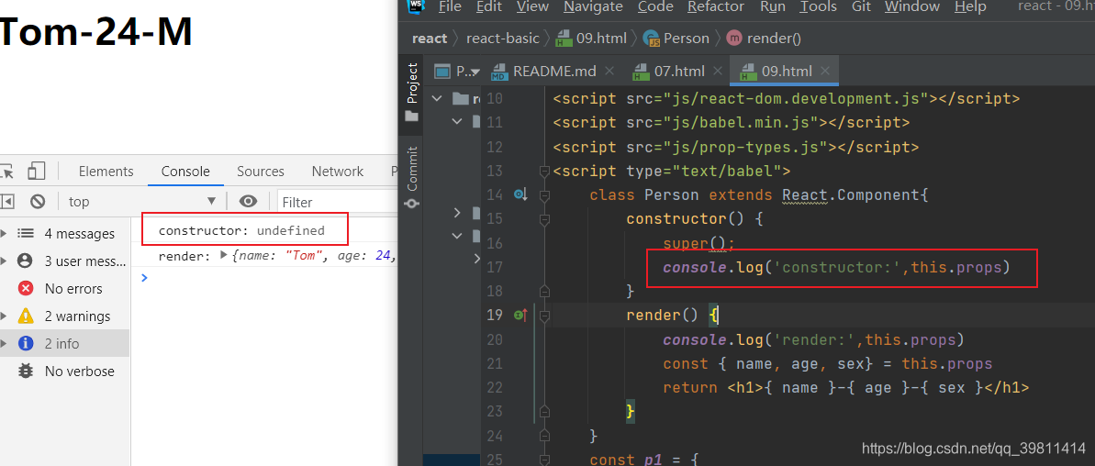Hide the console sidebar with the panel toggle icon

click(7, 202)
